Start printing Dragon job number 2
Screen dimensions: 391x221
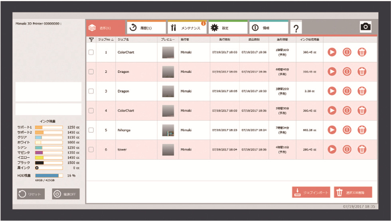332,72
